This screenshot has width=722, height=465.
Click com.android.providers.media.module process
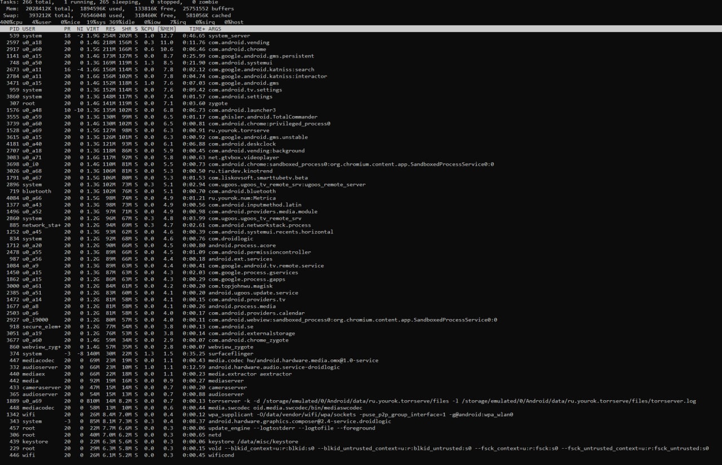point(263,211)
